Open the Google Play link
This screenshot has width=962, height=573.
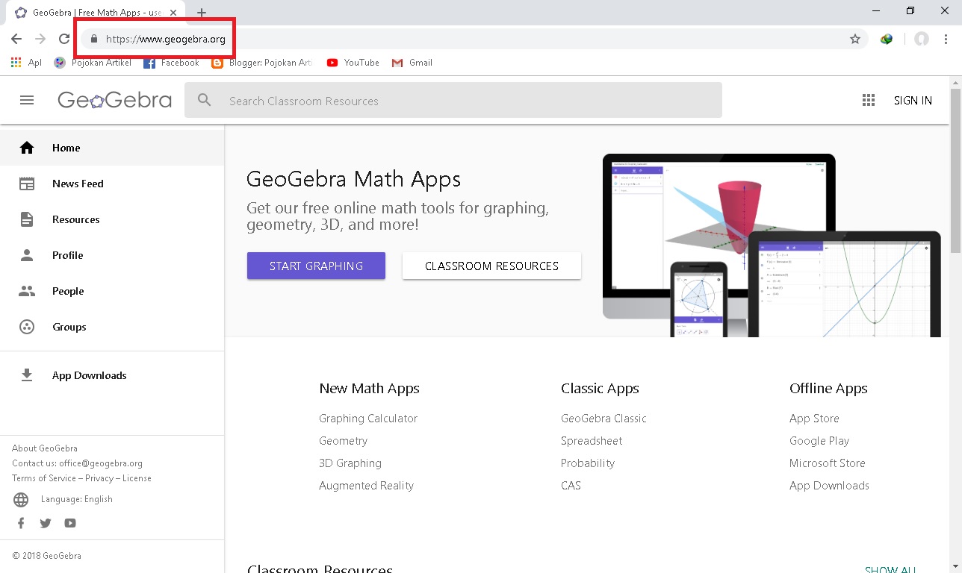pyautogui.click(x=819, y=441)
